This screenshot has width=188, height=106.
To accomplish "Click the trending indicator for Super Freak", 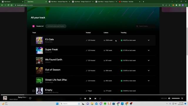I will click(x=128, y=50).
